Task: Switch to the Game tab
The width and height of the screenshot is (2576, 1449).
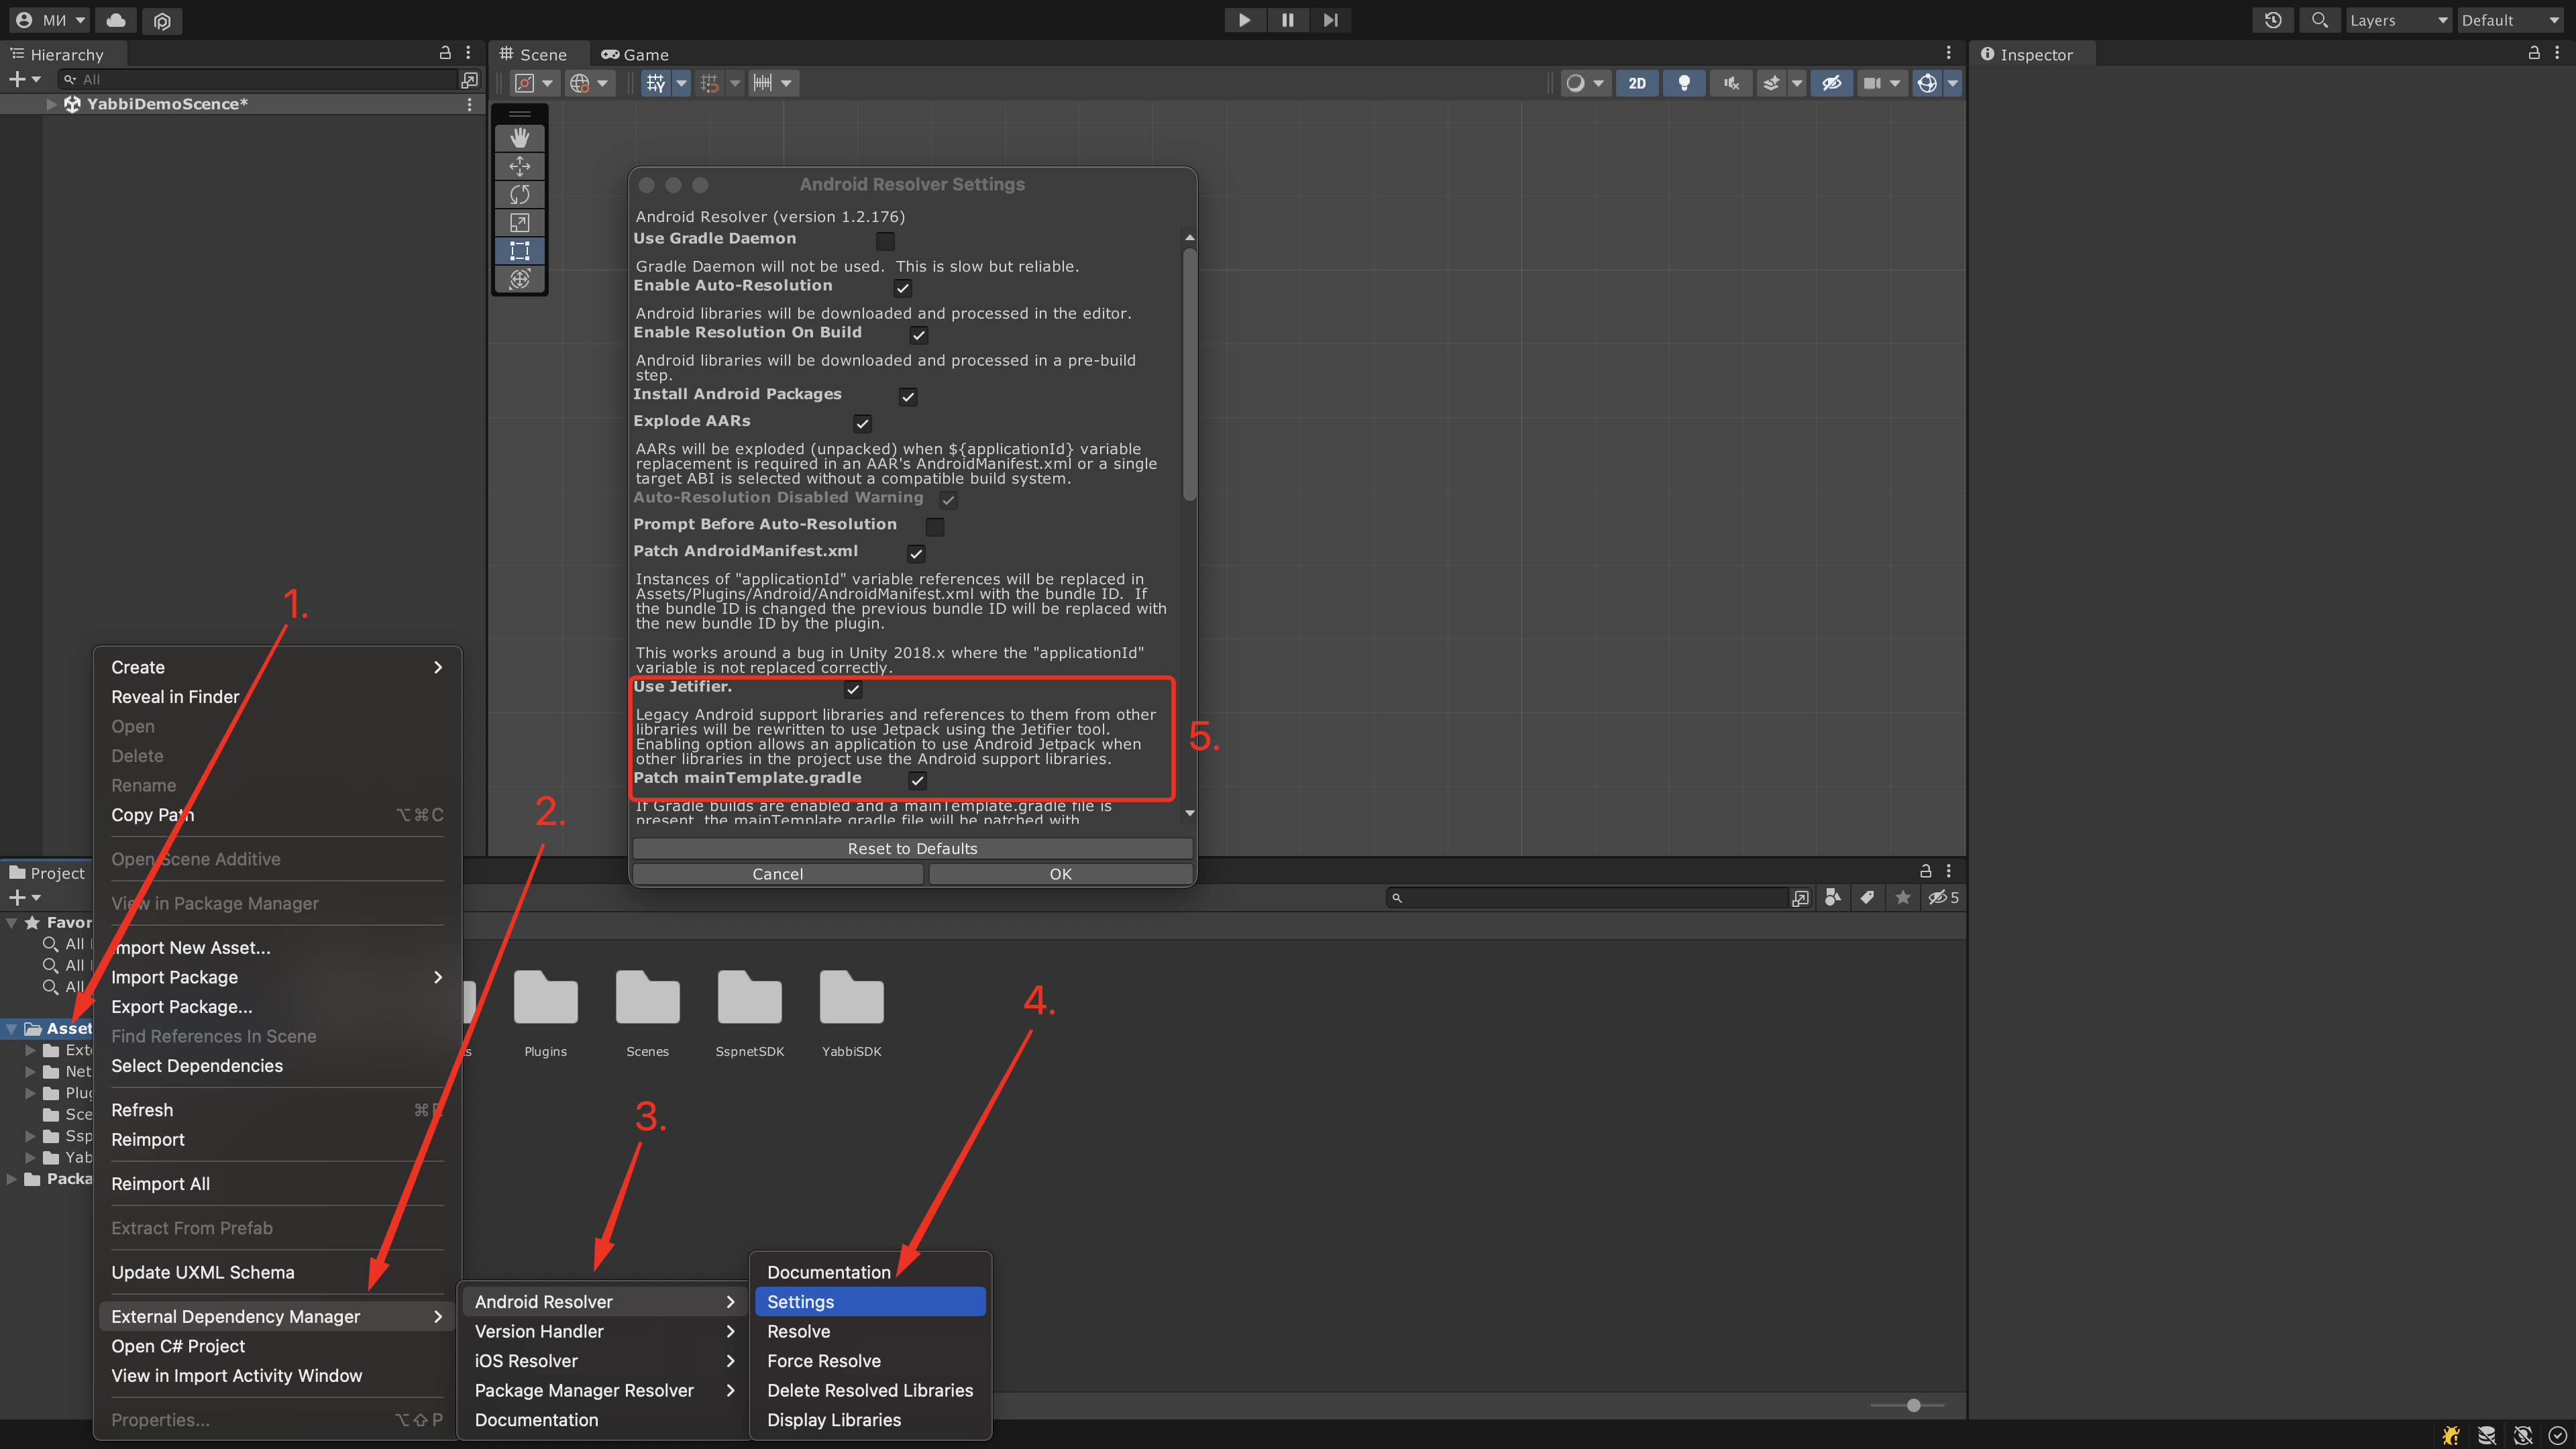Action: pos(635,54)
